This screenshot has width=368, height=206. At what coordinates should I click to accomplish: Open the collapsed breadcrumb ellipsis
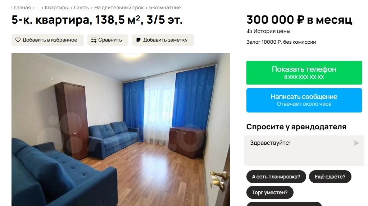tap(38, 8)
